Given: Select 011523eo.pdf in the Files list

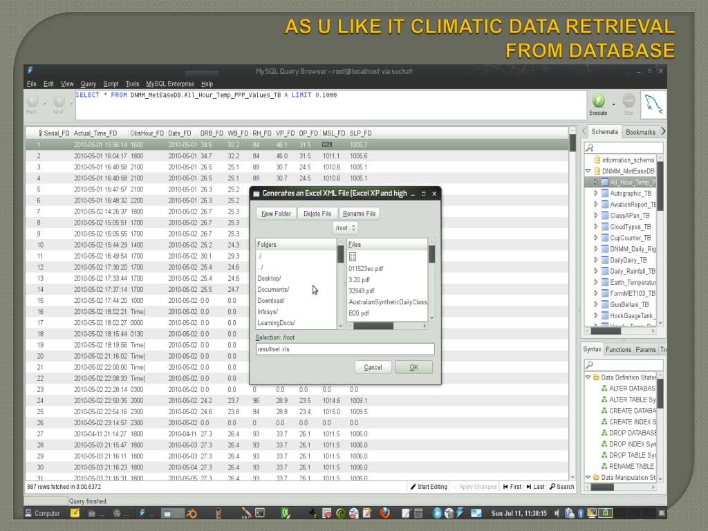Looking at the screenshot, I should coord(366,269).
